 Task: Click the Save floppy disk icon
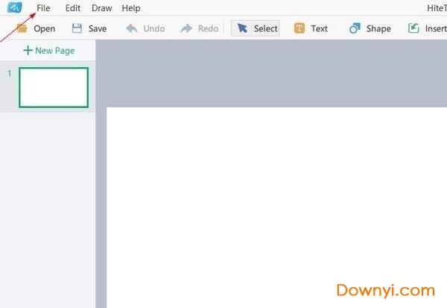77,28
